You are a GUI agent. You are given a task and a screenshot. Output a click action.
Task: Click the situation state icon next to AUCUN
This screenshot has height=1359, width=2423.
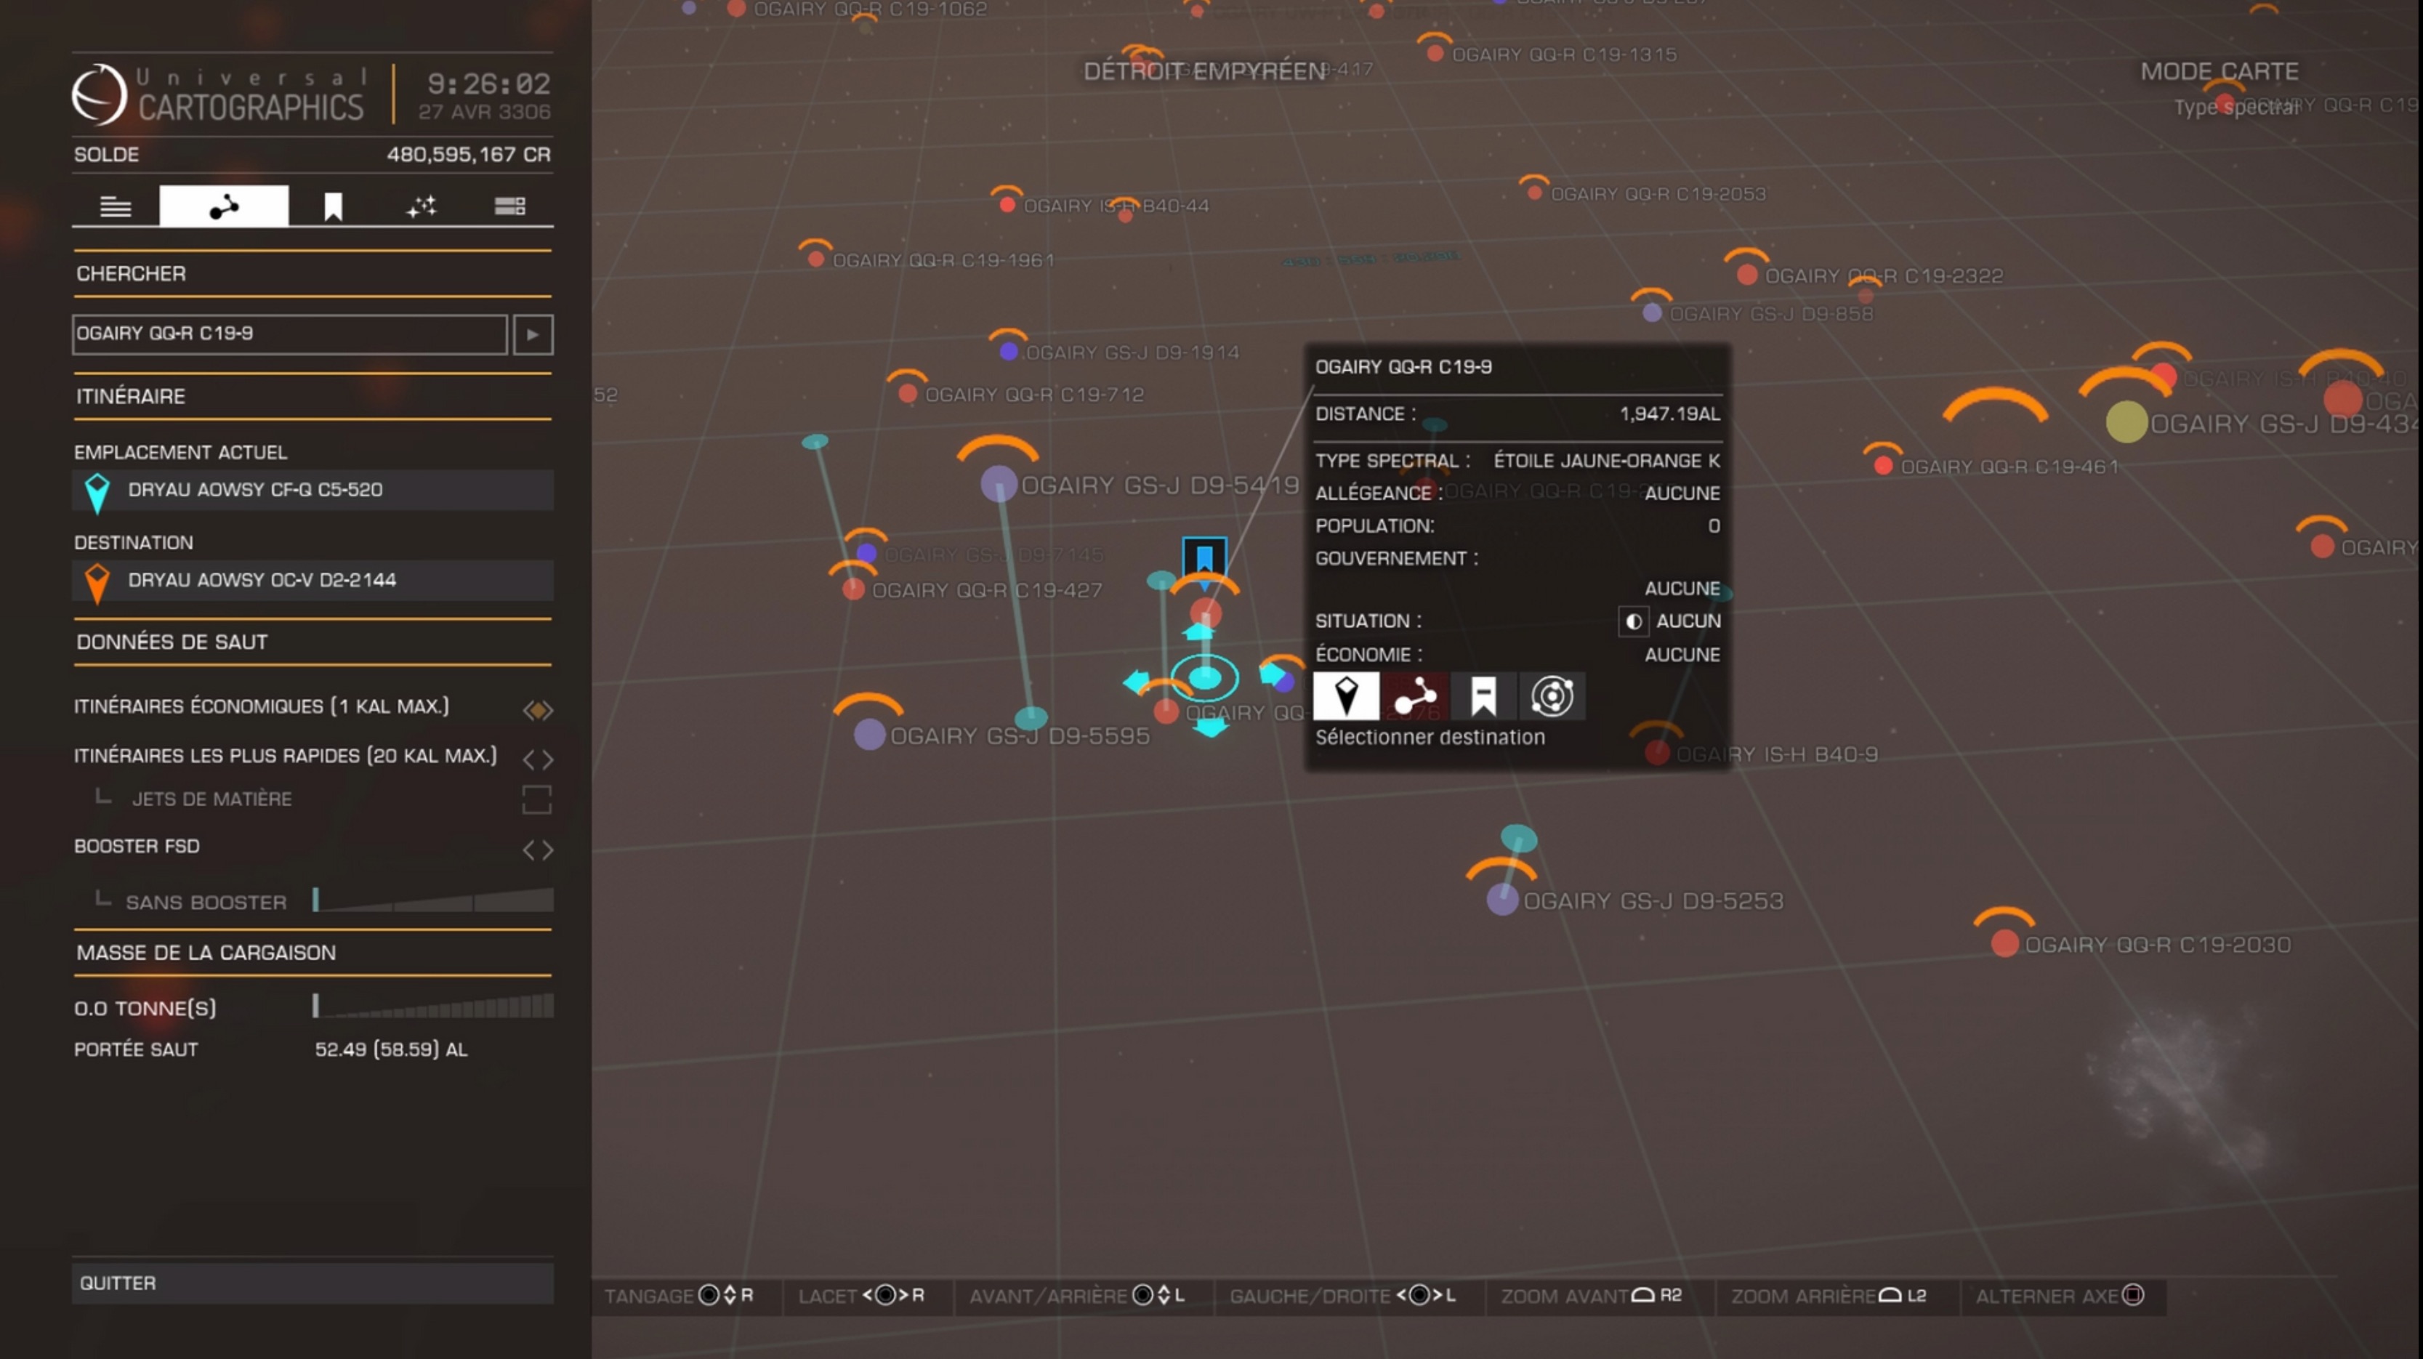(x=1633, y=621)
